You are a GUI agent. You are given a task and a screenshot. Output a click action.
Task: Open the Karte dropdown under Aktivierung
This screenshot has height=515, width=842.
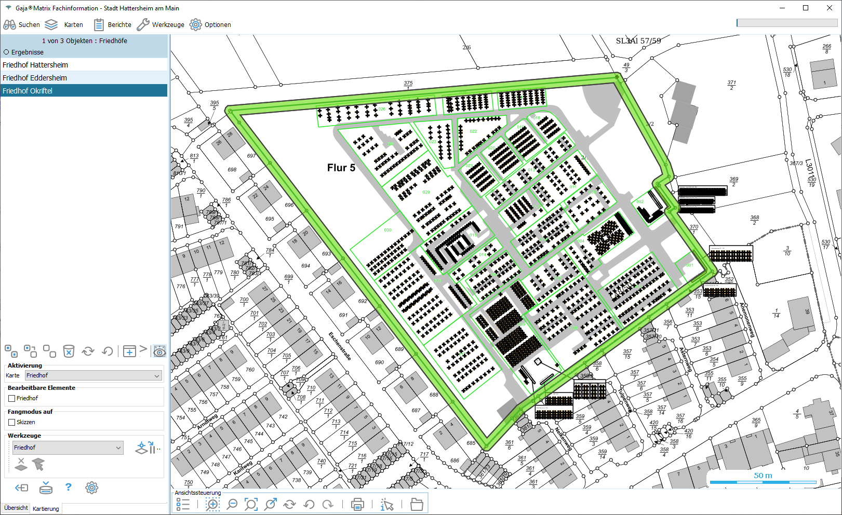93,375
